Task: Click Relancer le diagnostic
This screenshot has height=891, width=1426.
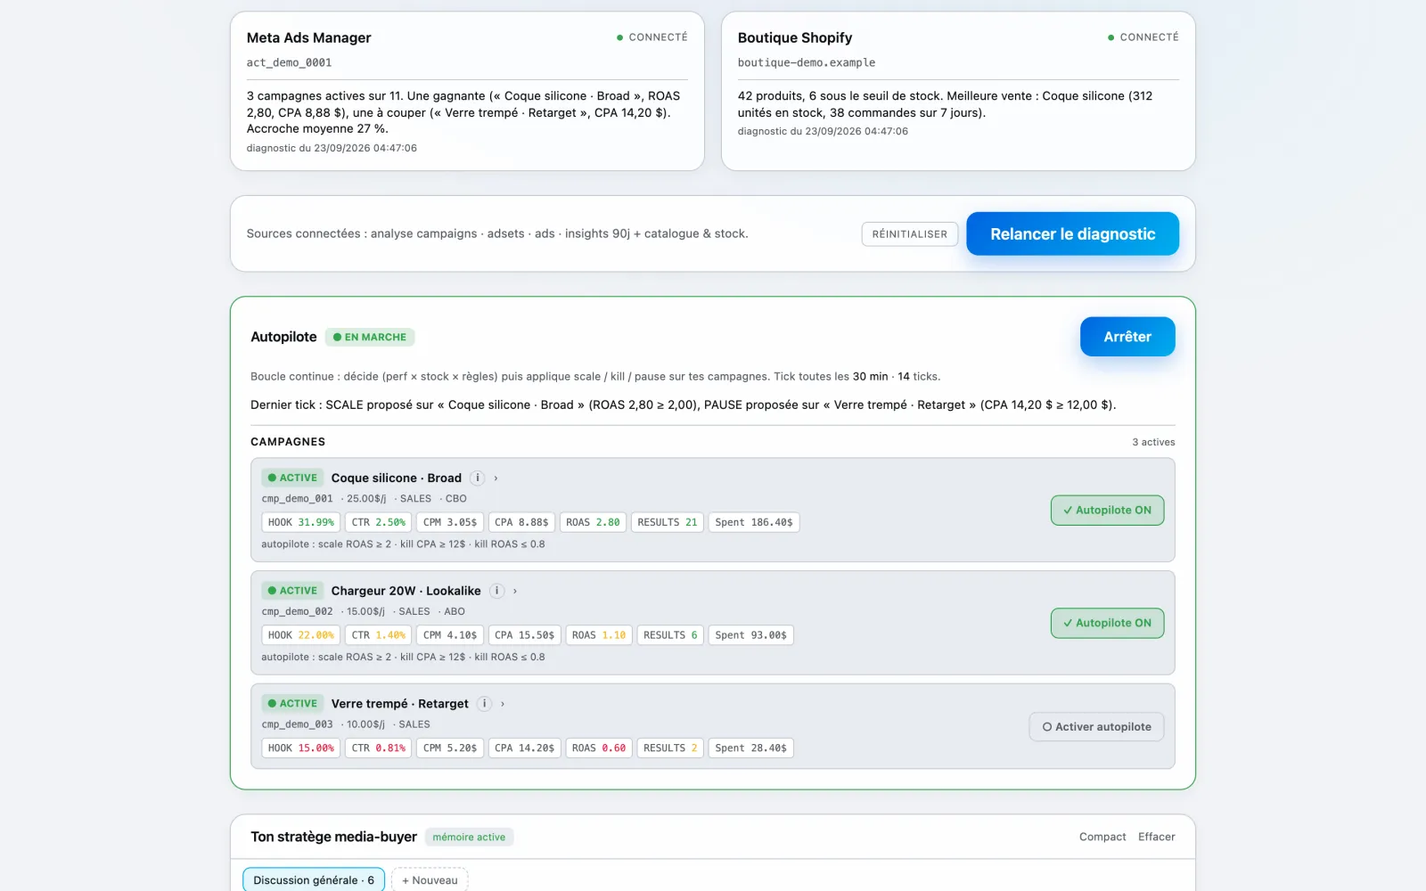Action: (1072, 234)
